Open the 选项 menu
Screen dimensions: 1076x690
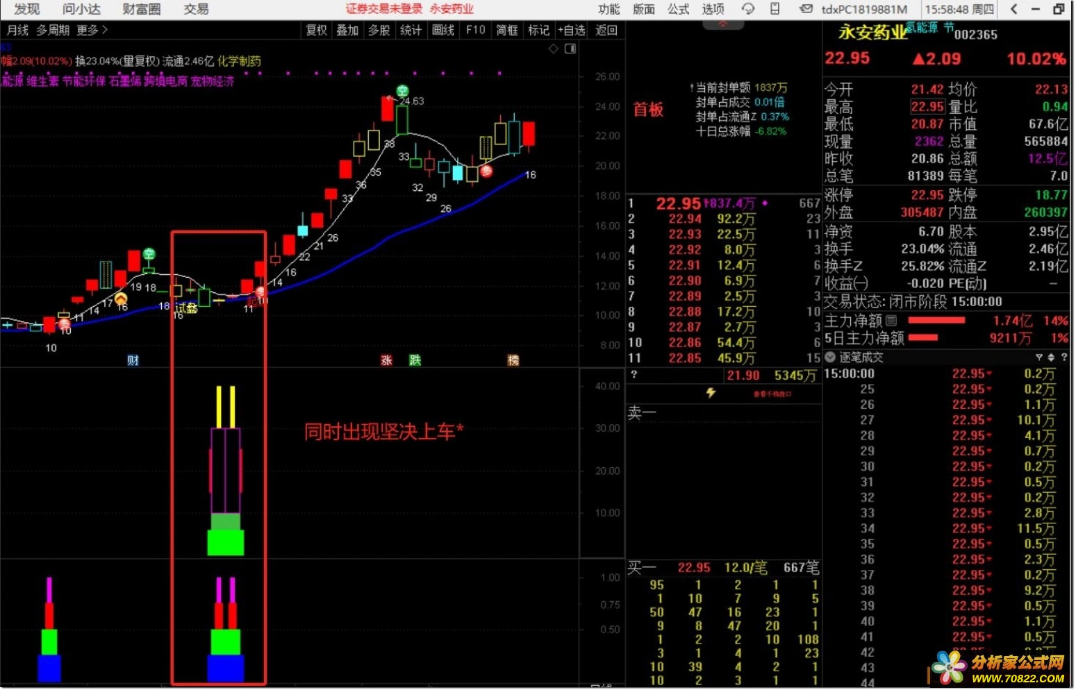coord(713,9)
